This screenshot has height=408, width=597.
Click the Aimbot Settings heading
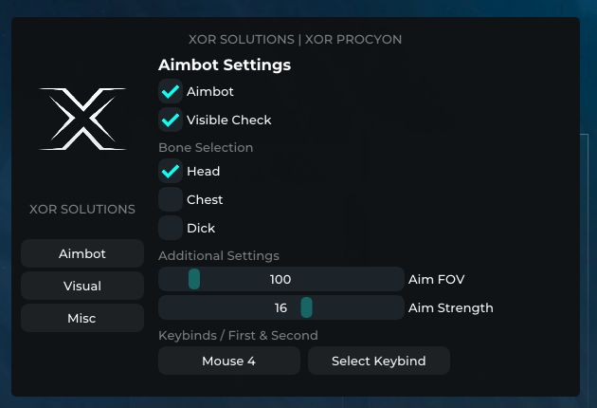tap(225, 65)
